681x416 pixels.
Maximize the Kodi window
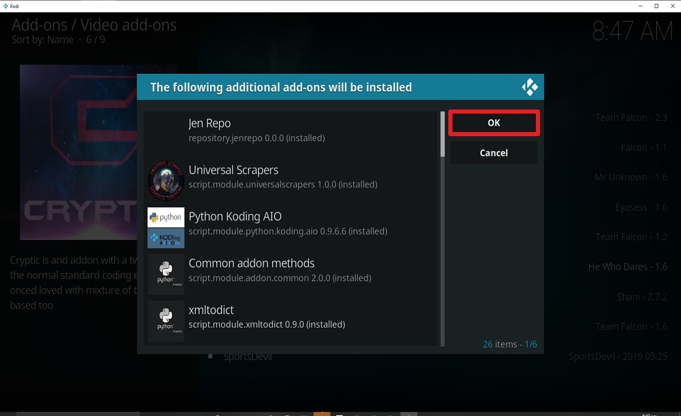[x=656, y=6]
